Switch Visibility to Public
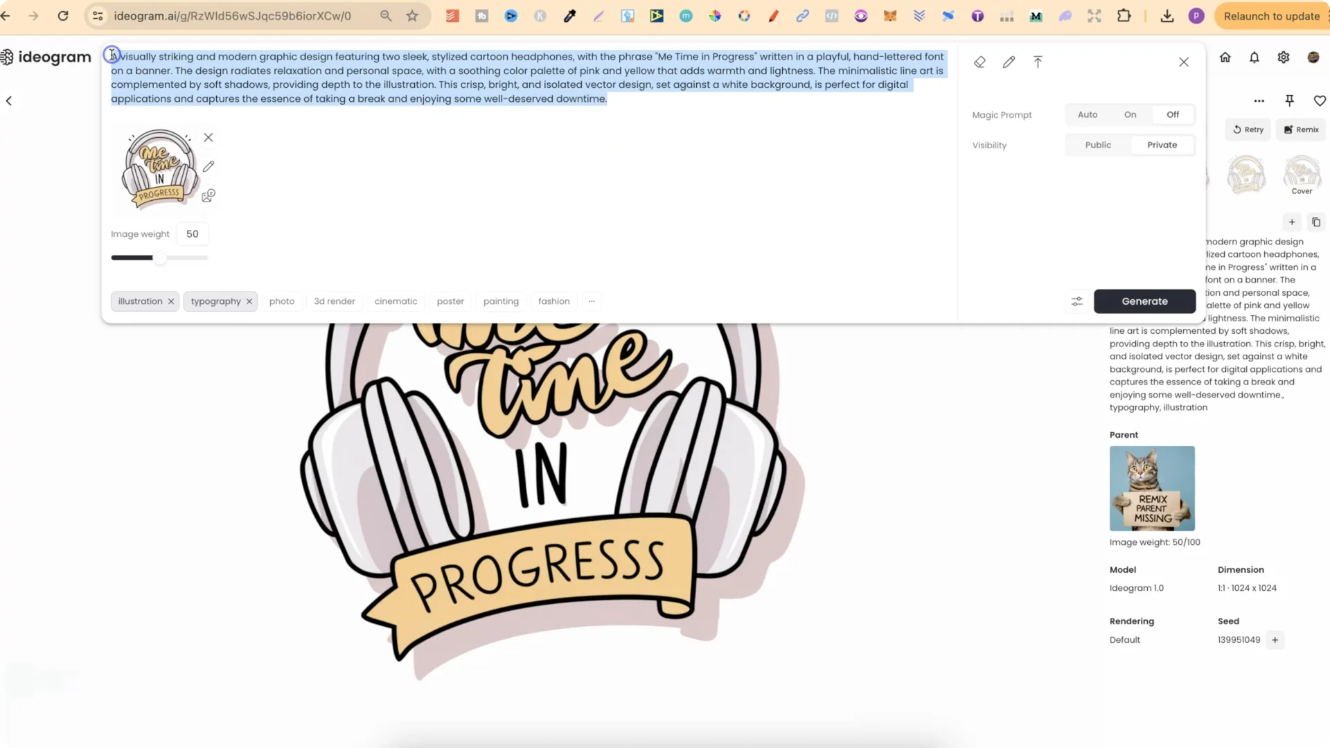The image size is (1330, 748). 1097,145
